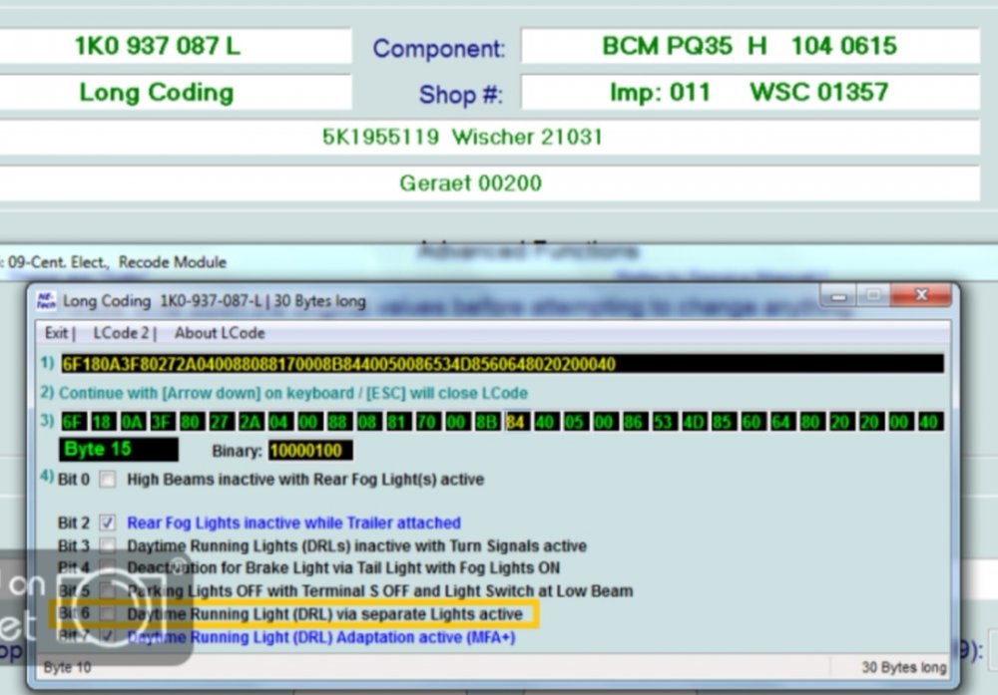The image size is (998, 695).
Task: Click the Bit 7 DRL Adaptation active (MFA+) label
Action: (320, 637)
